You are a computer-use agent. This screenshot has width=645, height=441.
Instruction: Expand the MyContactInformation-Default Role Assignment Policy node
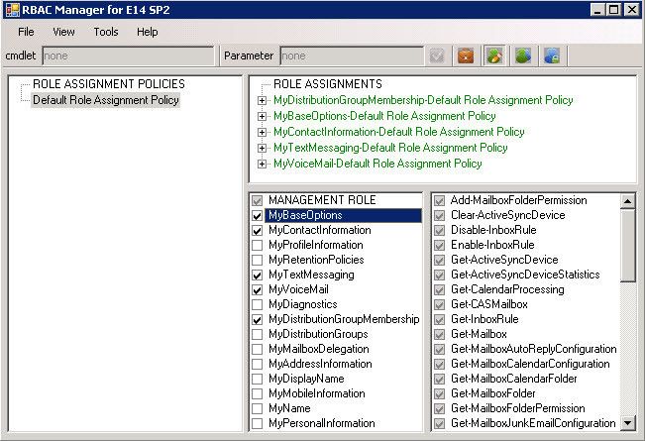point(262,132)
